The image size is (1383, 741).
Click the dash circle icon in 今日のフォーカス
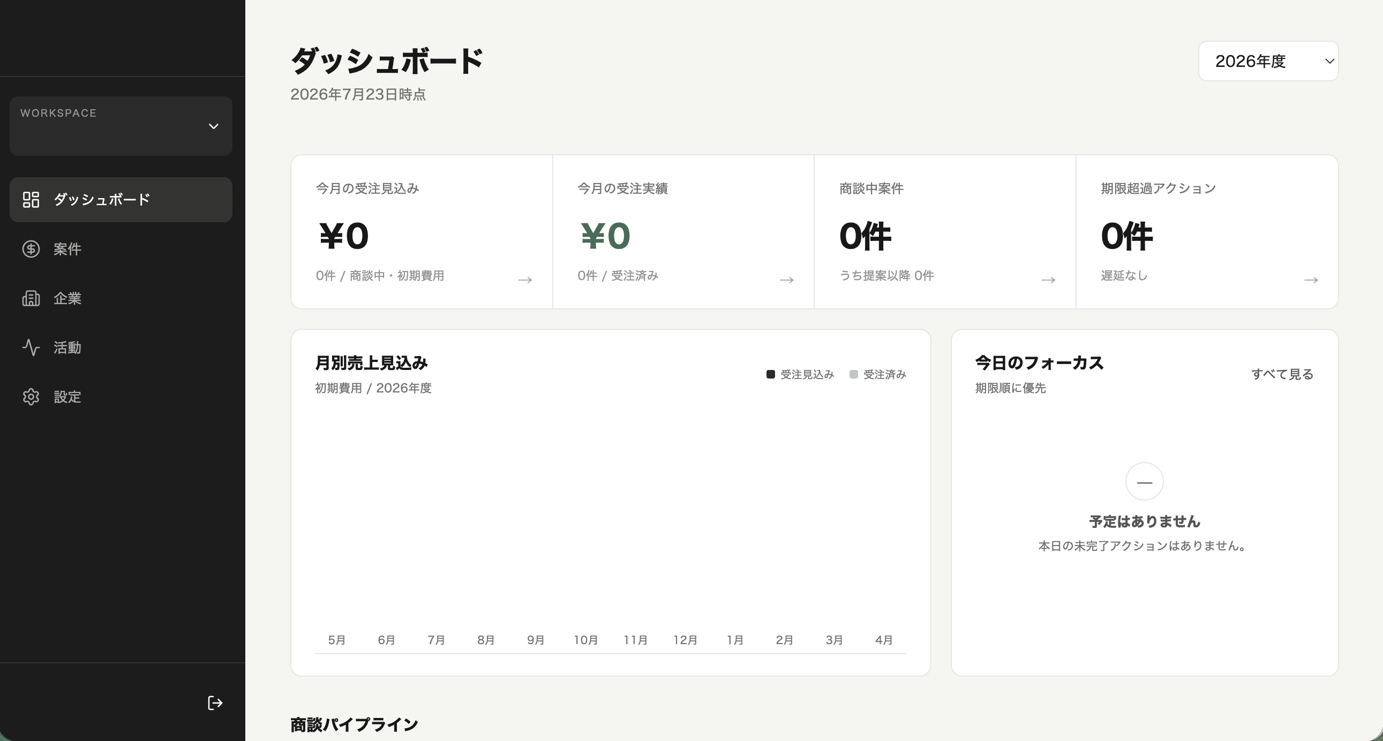pyautogui.click(x=1145, y=482)
